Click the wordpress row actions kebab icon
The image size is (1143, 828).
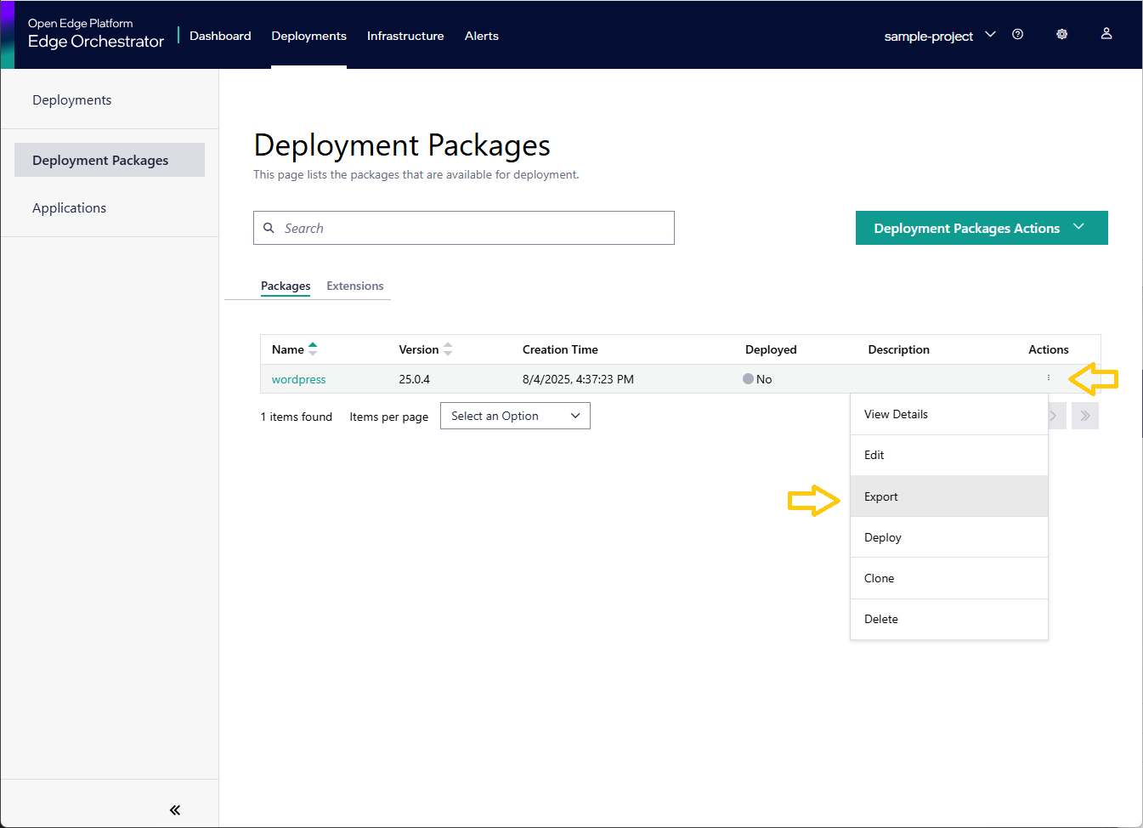pos(1049,377)
